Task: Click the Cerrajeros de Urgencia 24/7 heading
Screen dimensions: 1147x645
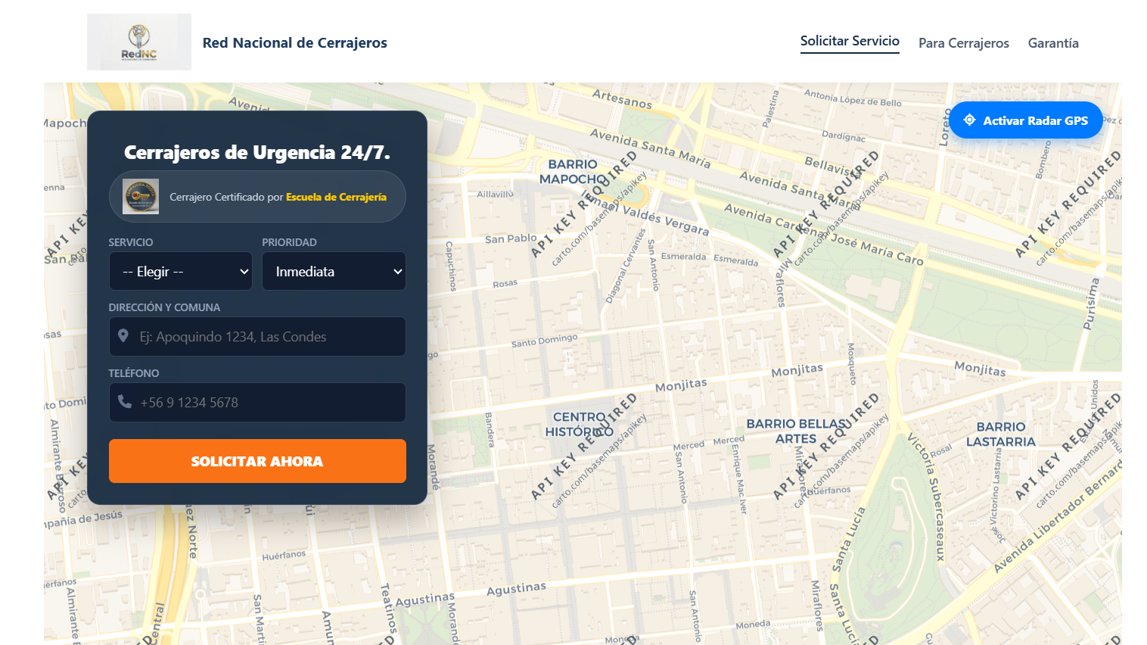Action: point(257,152)
